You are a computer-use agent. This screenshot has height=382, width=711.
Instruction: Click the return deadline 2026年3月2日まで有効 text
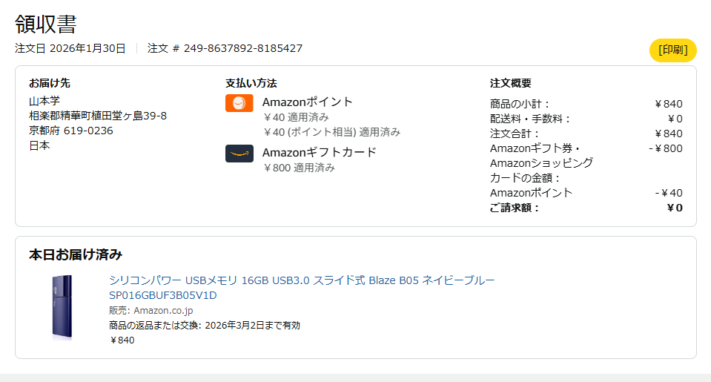252,325
